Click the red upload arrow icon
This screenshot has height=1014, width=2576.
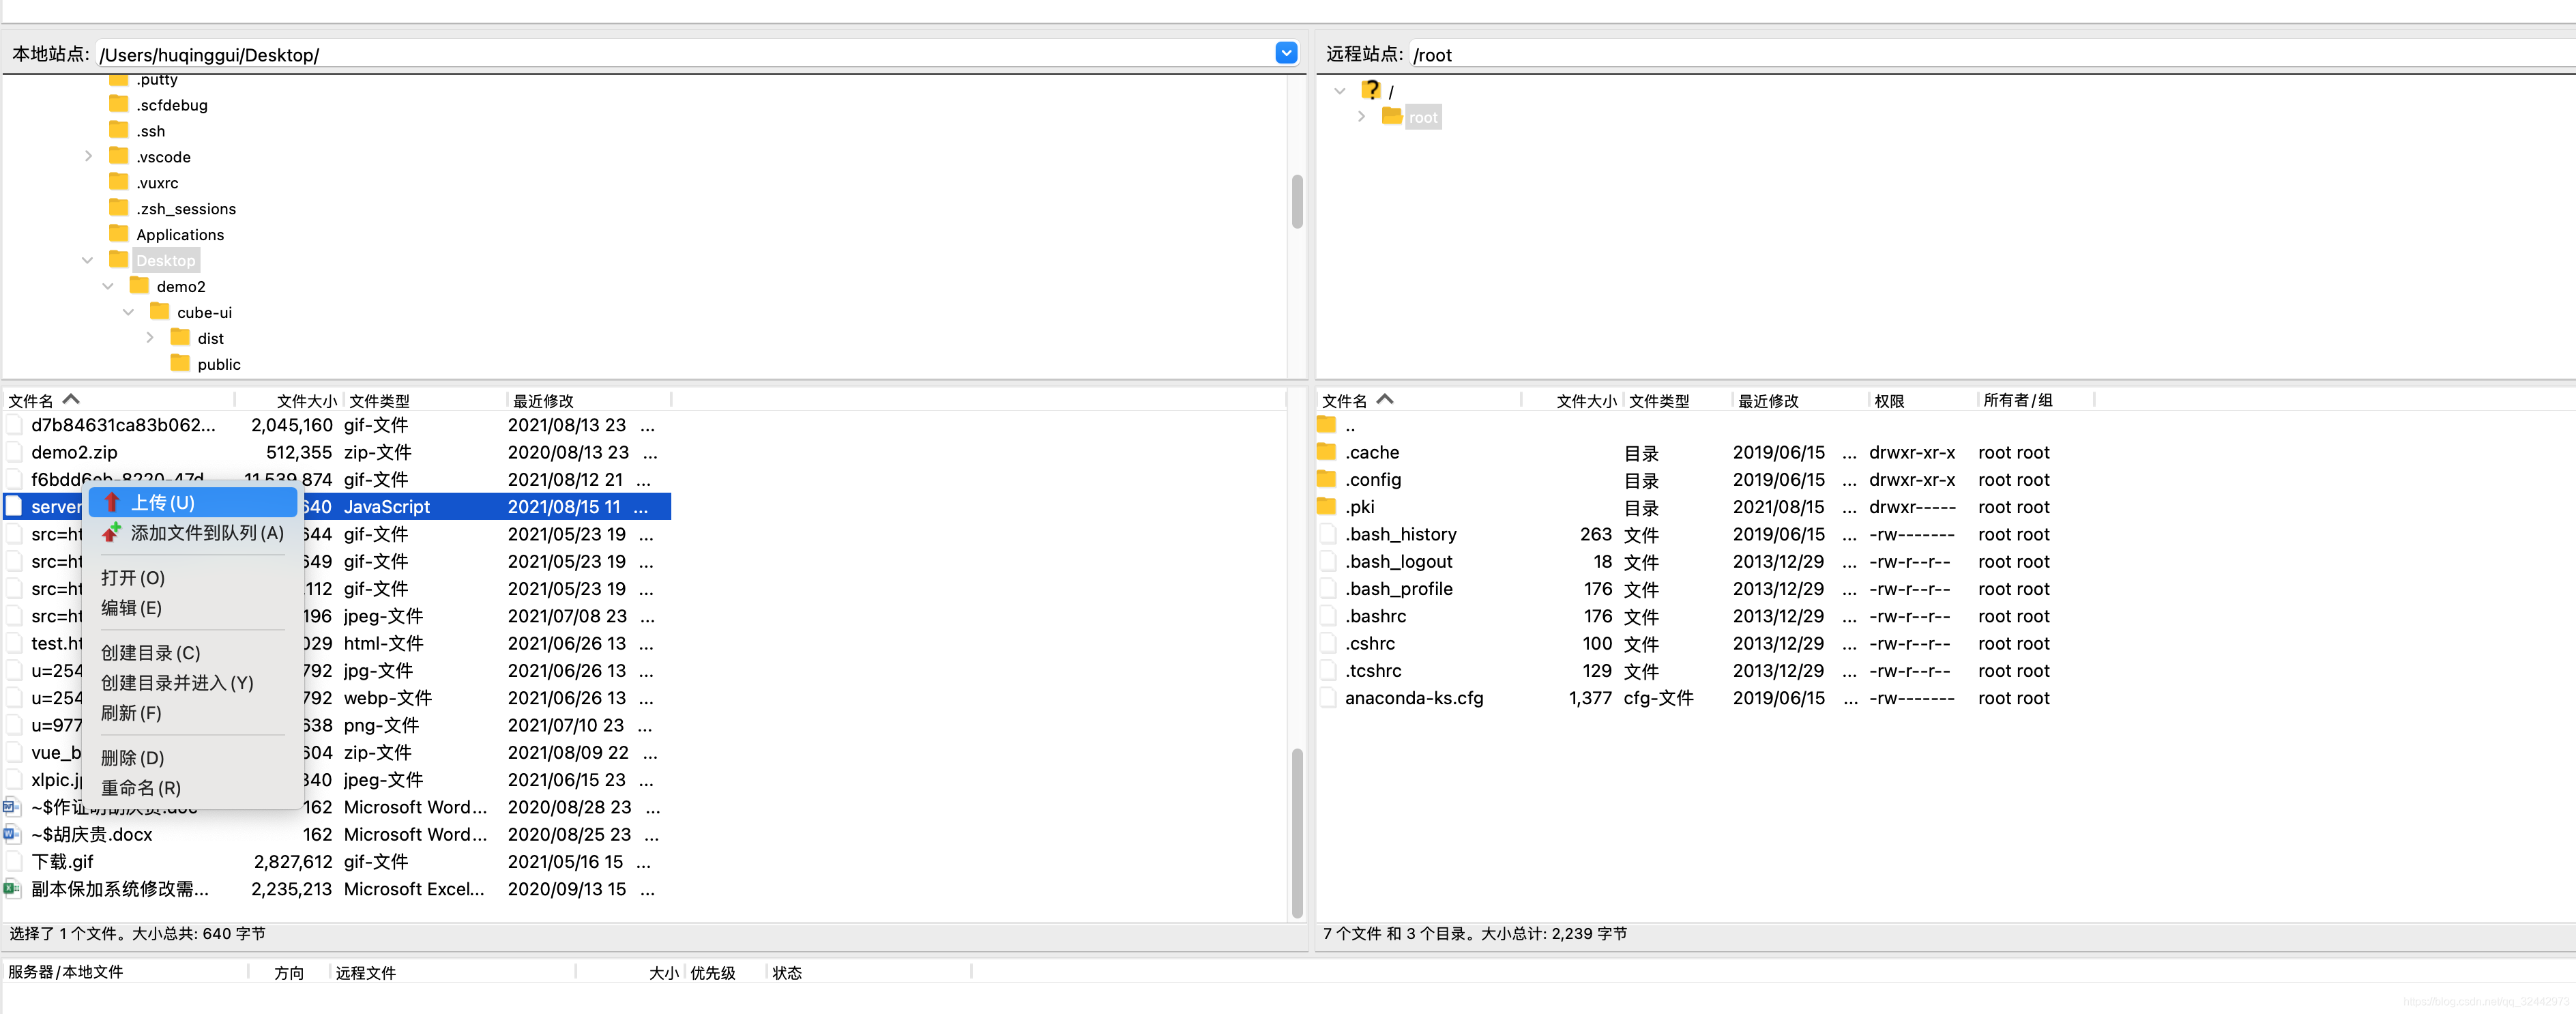(x=112, y=502)
